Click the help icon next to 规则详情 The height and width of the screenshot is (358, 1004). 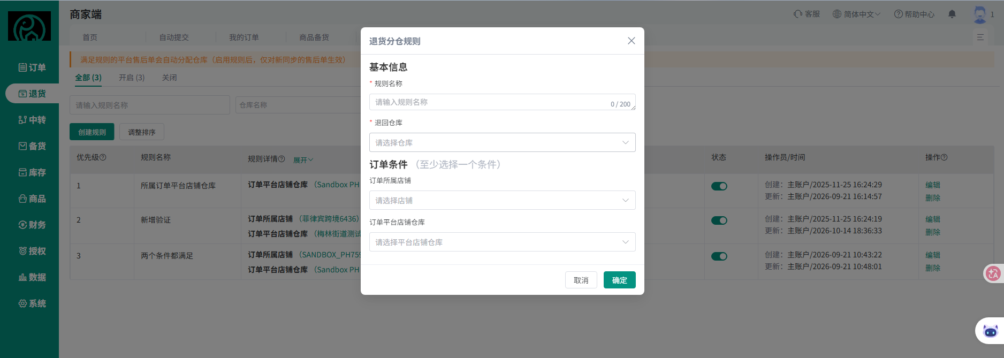click(282, 159)
